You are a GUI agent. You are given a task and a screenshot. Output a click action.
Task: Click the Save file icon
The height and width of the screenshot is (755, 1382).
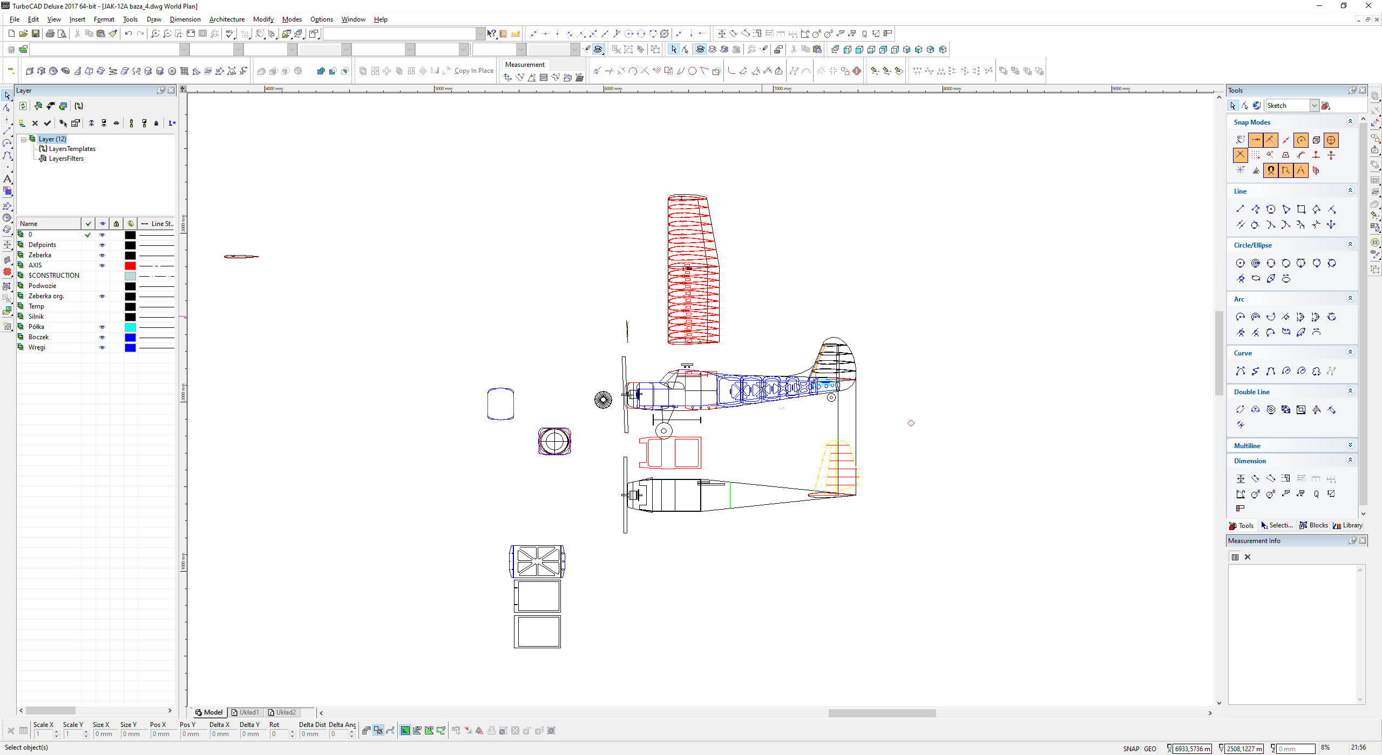click(36, 33)
